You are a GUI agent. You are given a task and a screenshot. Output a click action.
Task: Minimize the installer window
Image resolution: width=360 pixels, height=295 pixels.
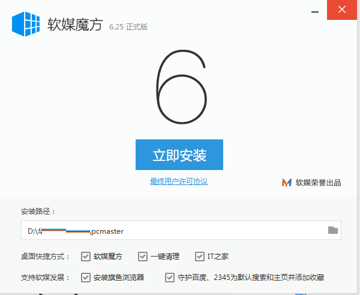(315, 12)
